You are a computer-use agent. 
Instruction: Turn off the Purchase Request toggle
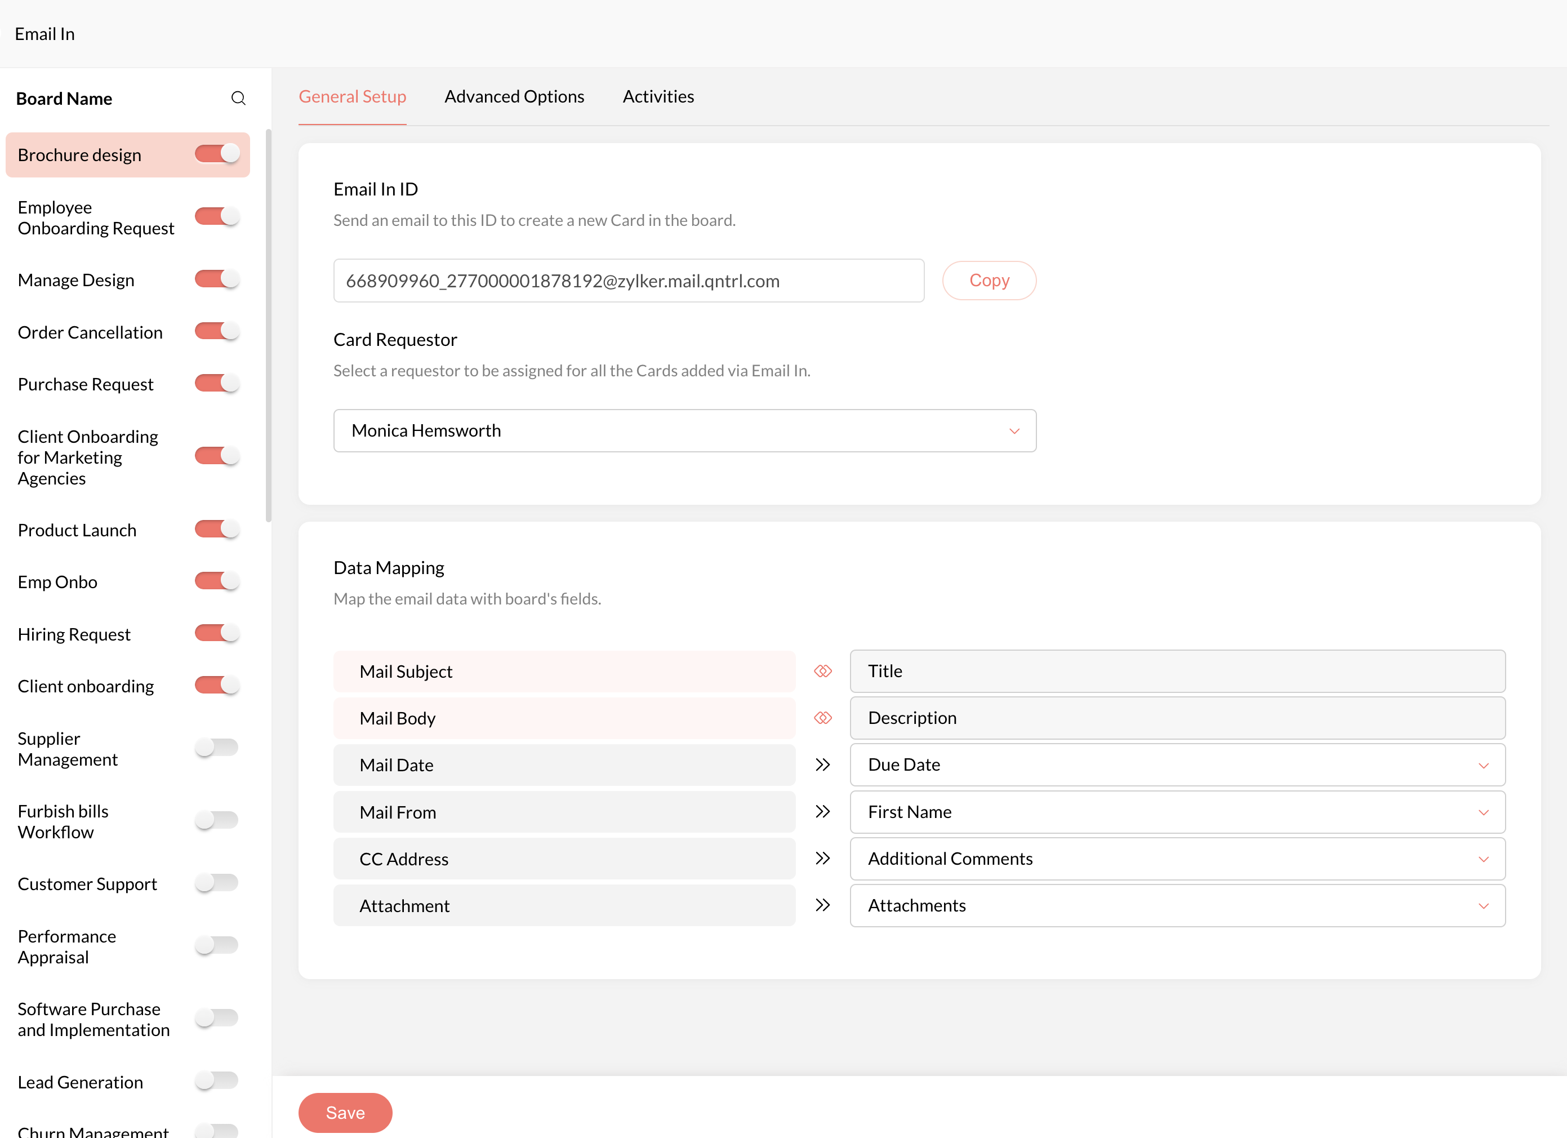click(x=217, y=384)
